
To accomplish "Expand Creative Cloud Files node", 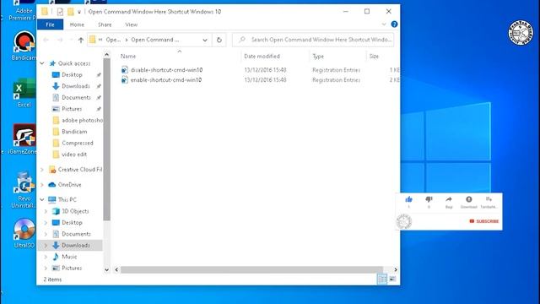I will pos(42,170).
